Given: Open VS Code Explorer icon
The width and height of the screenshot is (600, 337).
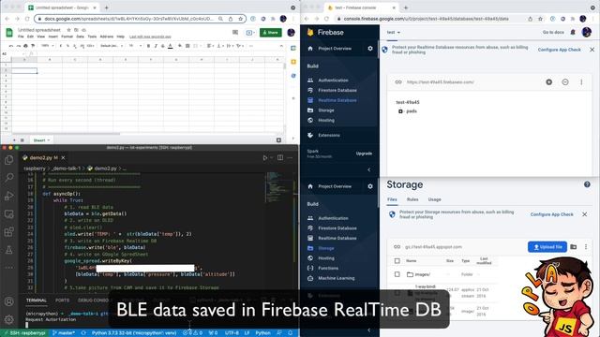Looking at the screenshot, I should [8, 160].
